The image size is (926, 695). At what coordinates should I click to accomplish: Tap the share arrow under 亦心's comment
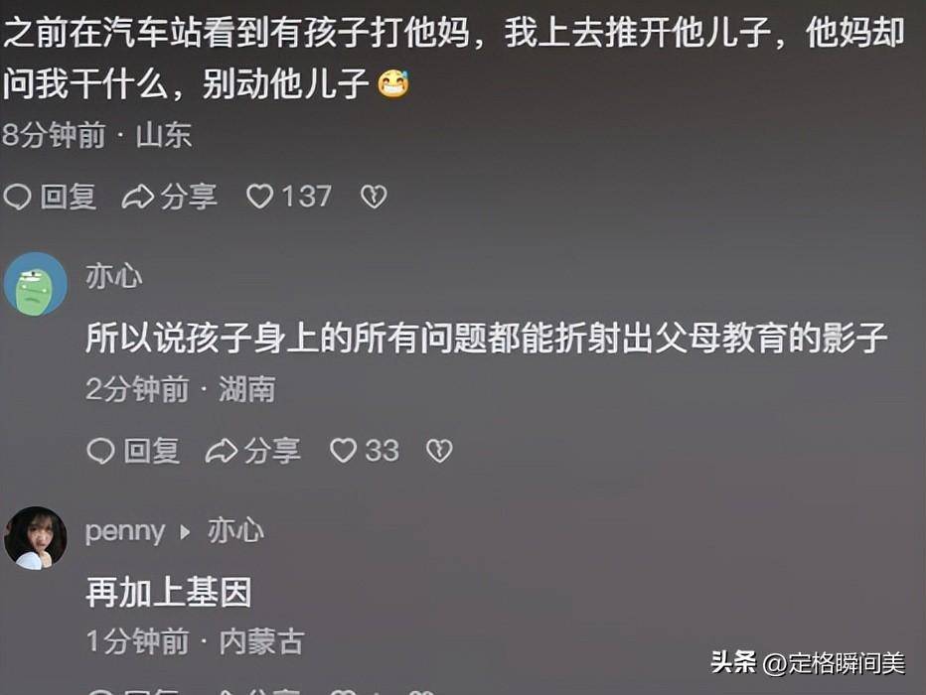pyautogui.click(x=222, y=452)
